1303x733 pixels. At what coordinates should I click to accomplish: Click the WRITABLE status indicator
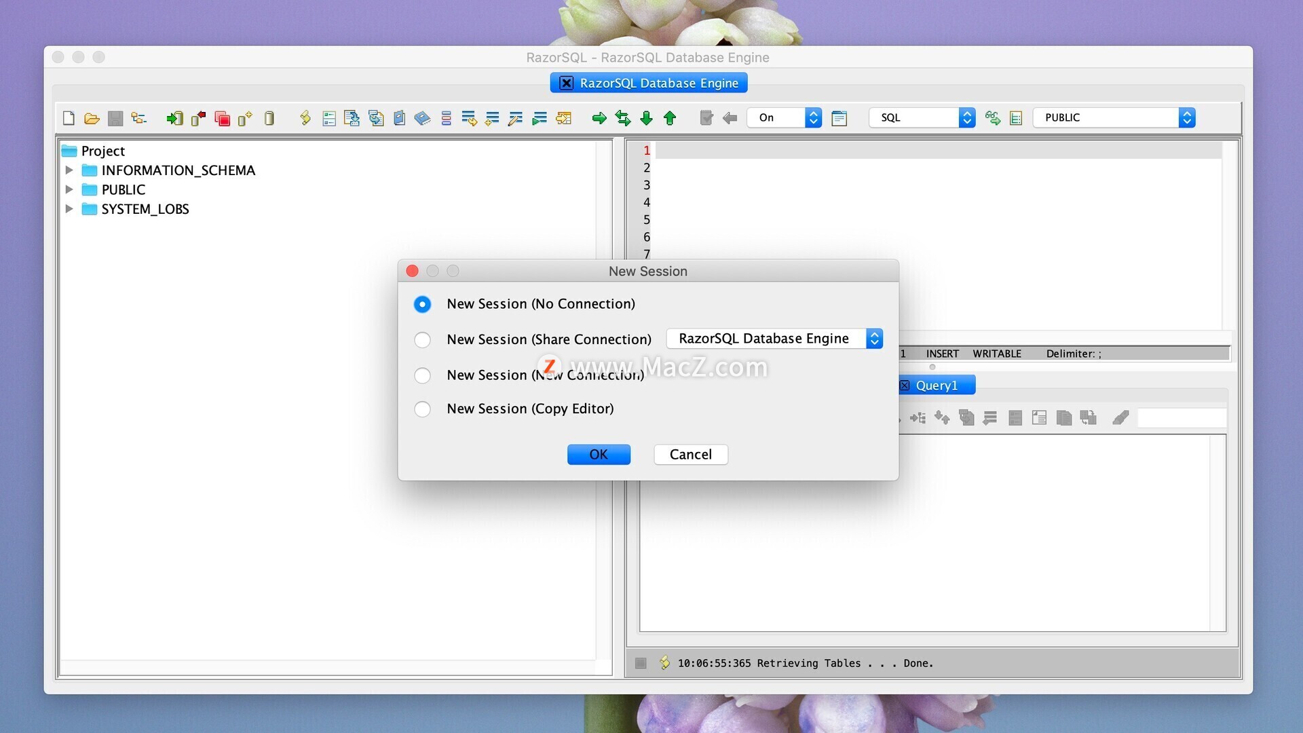[996, 354]
